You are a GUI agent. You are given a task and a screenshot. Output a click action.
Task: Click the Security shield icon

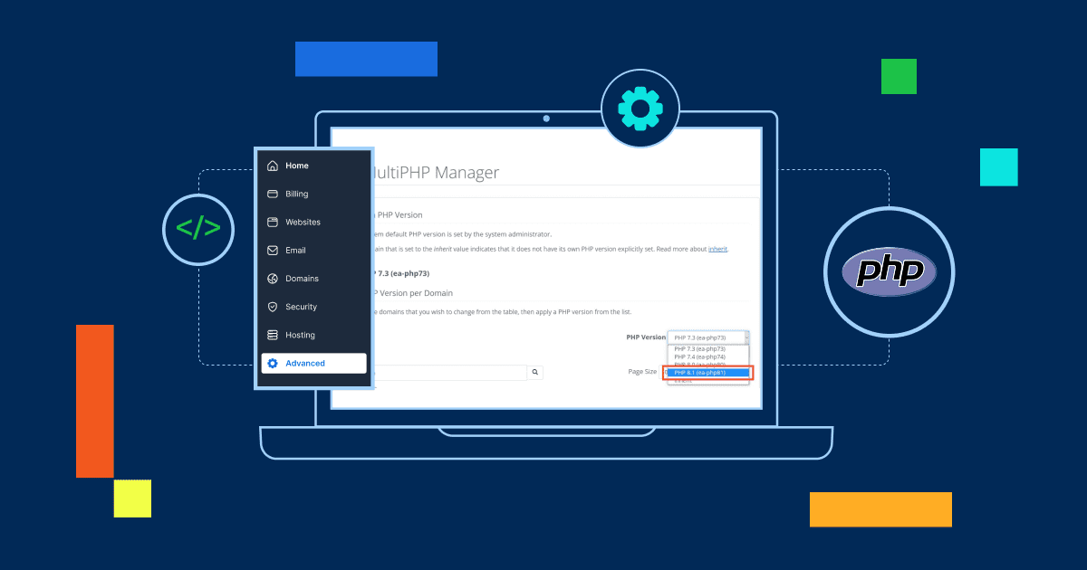[273, 307]
